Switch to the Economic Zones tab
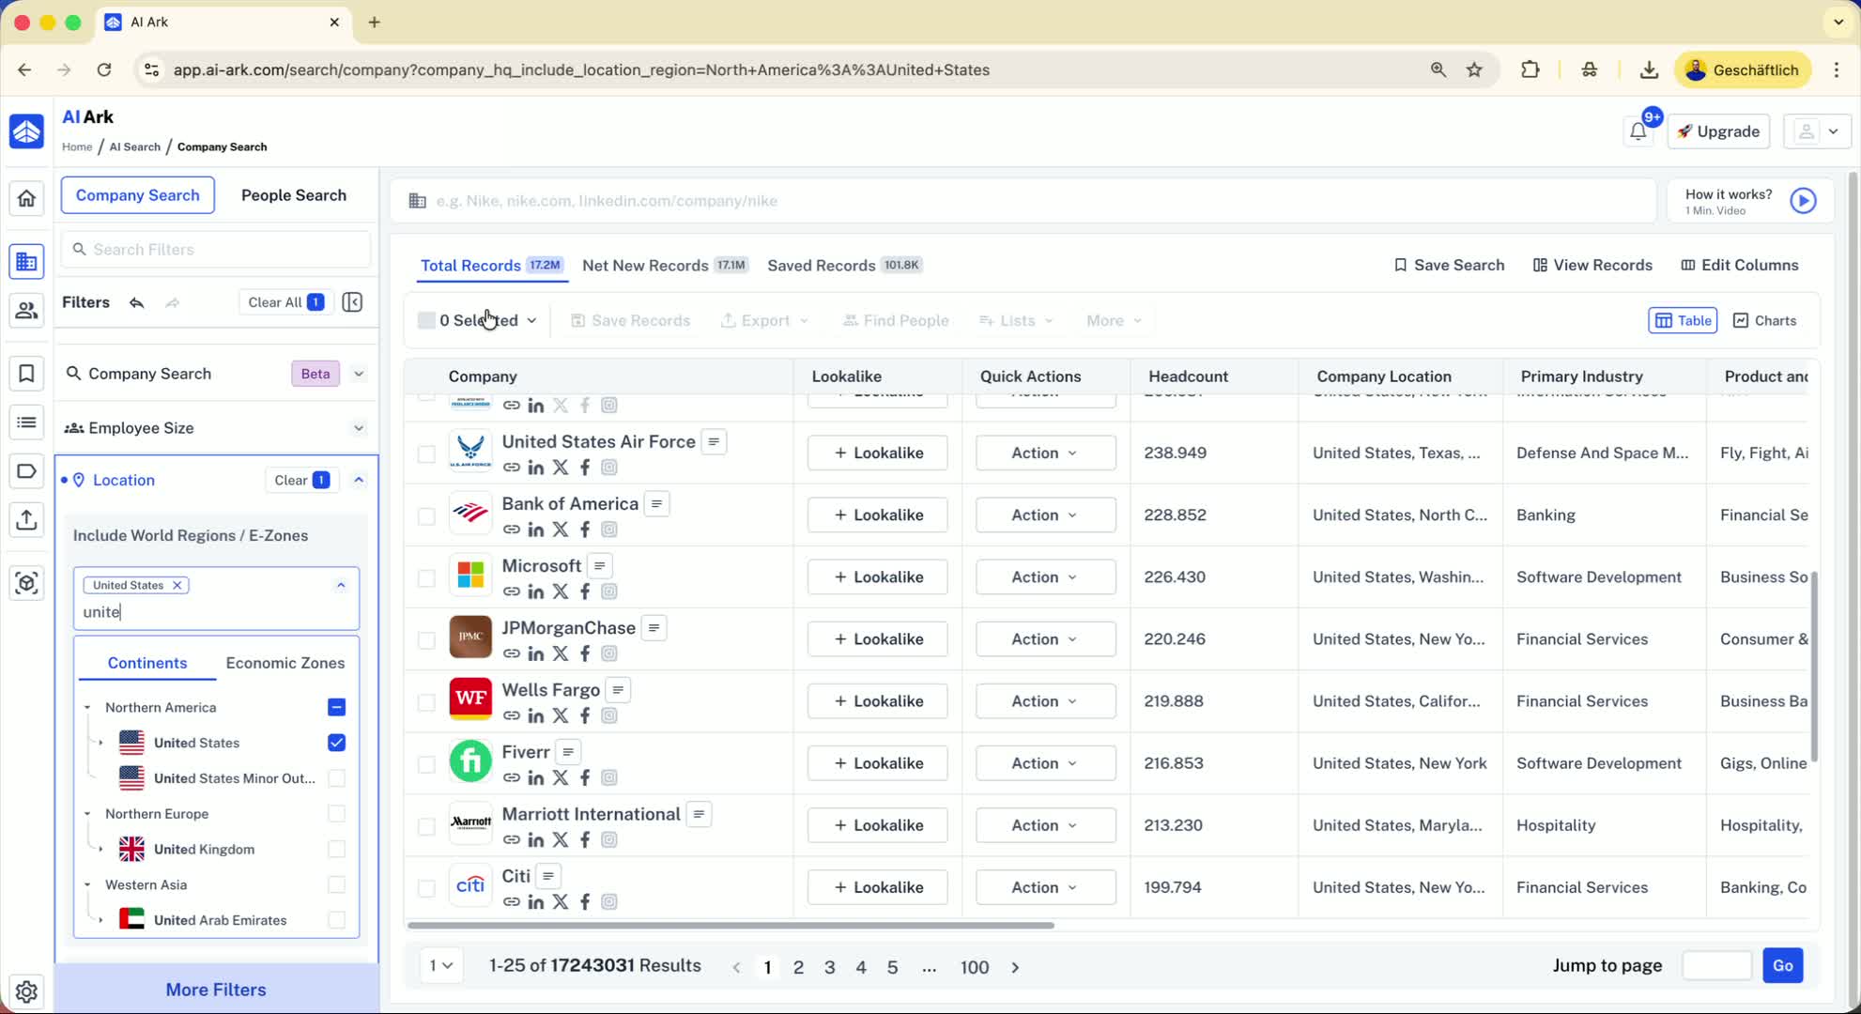This screenshot has height=1014, width=1861. (285, 663)
